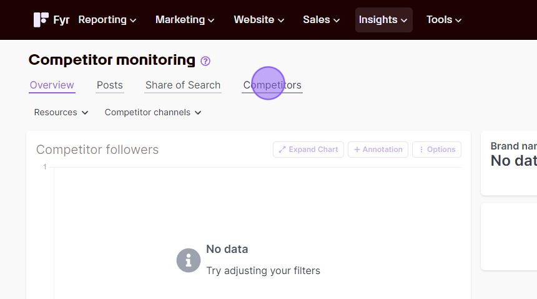
Task: Switch to the Posts tab
Action: [x=110, y=85]
